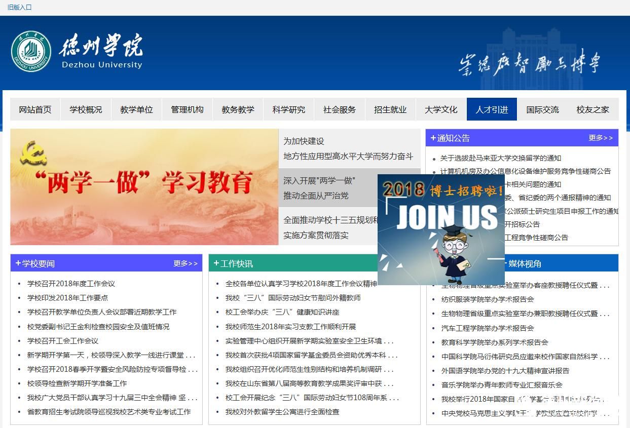Open news 学校召开教学单位负责人会议部署近期教学工作

[x=102, y=312]
